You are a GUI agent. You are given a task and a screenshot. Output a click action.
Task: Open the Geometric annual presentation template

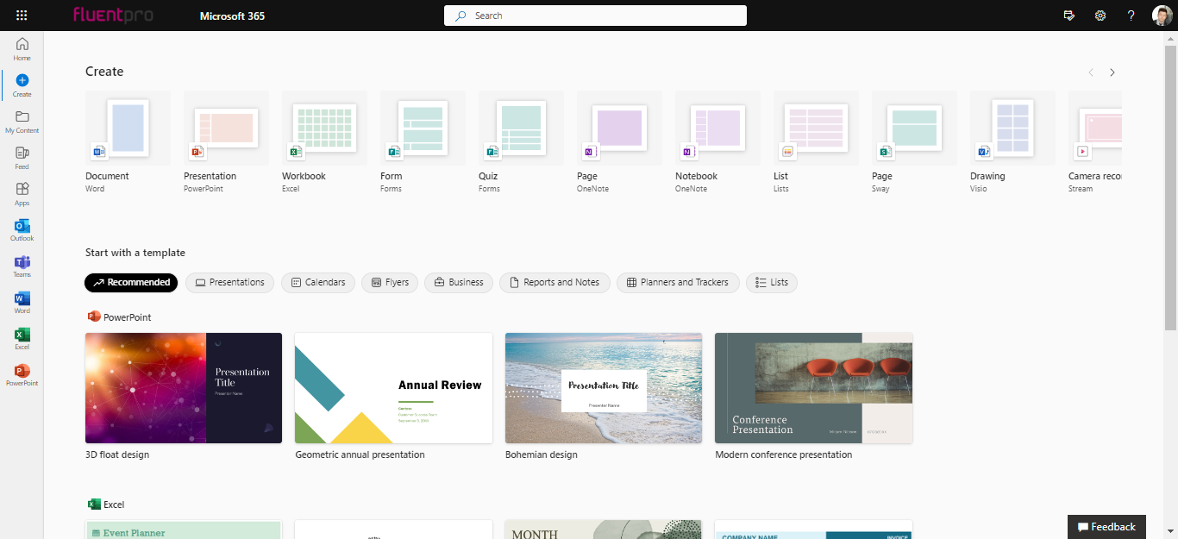393,388
